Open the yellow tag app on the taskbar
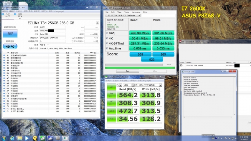The height and width of the screenshot is (141, 251). pyautogui.click(x=35, y=138)
